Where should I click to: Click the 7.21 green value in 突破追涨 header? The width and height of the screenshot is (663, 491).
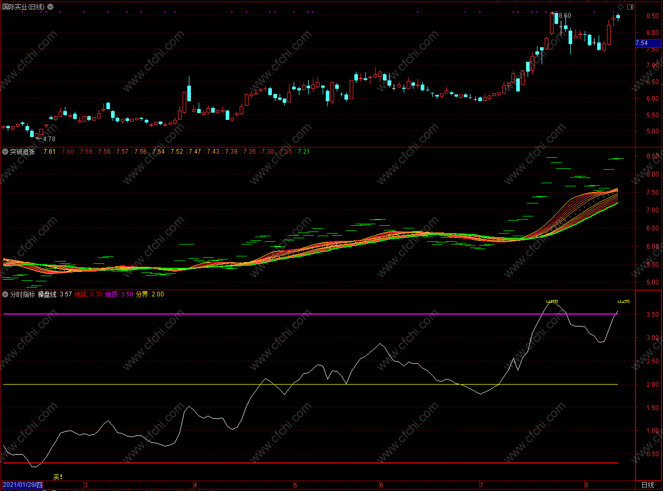click(x=303, y=152)
